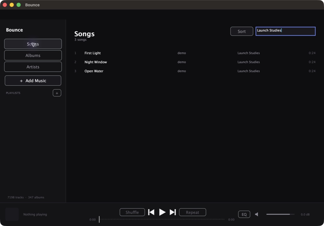Toggle Shuffle mode
Image resolution: width=324 pixels, height=226 pixels.
[132, 212]
